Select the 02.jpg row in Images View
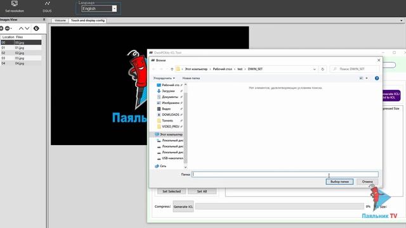This screenshot has height=228, width=406. coord(21,53)
